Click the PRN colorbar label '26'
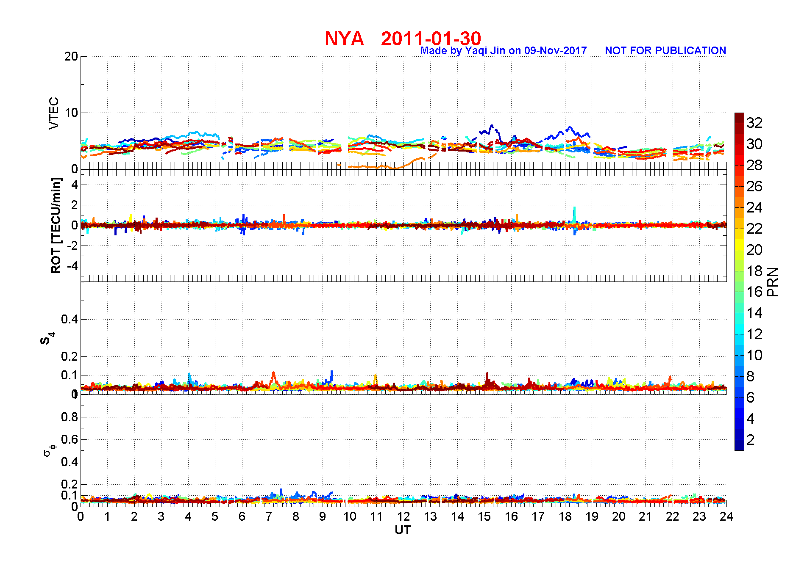Viewport: 807px width, 563px height. pyautogui.click(x=754, y=186)
